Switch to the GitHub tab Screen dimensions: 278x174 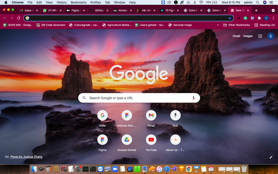99,10
